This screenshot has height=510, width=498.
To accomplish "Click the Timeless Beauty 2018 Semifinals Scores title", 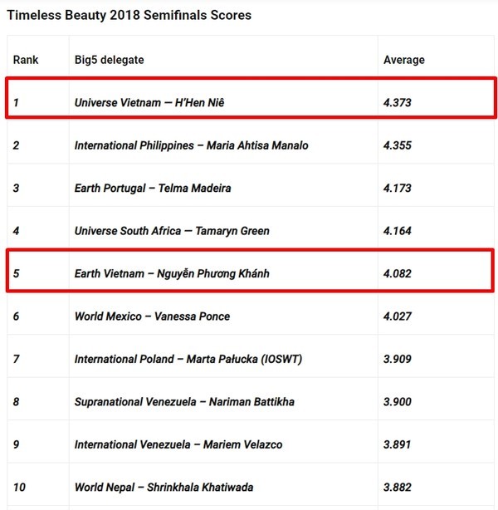I will click(x=129, y=15).
